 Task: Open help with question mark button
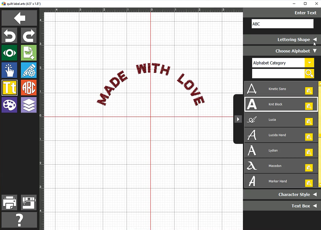(x=19, y=220)
